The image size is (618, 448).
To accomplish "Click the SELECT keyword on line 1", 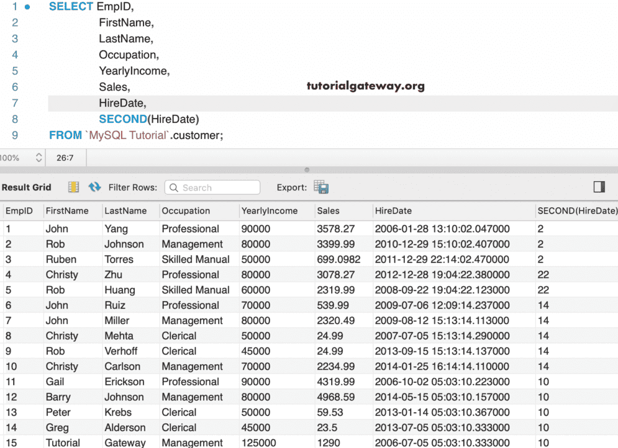I will tap(71, 7).
